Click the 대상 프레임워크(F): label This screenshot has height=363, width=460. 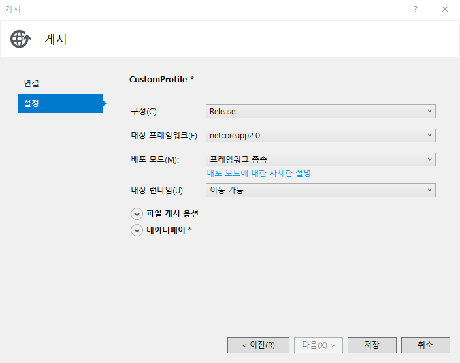pyautogui.click(x=165, y=135)
